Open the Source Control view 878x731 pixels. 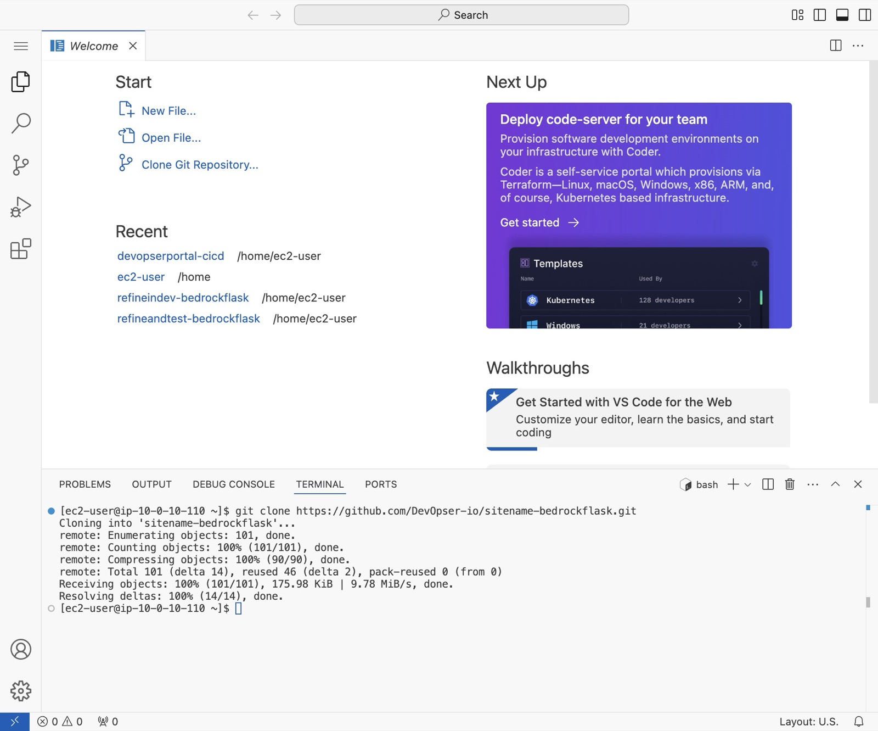[20, 165]
